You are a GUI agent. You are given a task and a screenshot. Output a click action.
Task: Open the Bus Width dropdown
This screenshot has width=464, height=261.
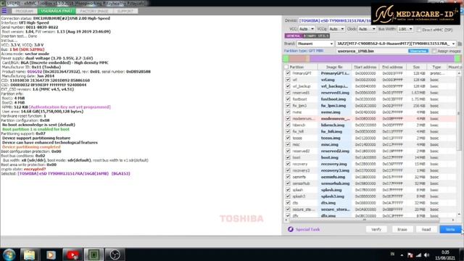pos(405,29)
